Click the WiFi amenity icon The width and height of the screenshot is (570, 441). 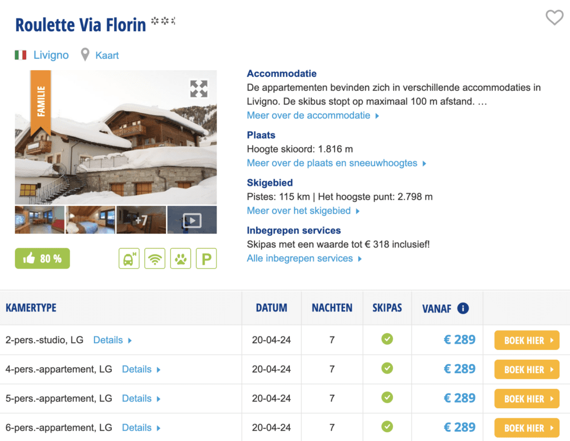[x=155, y=259]
